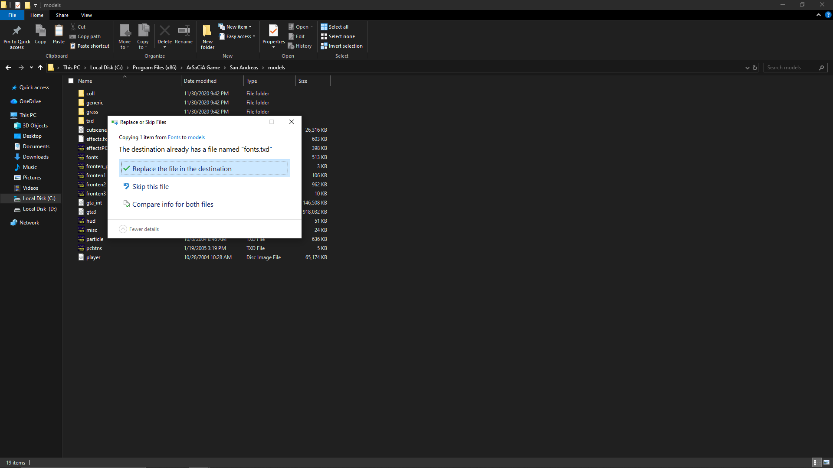Collapse details with Fewer details
833x468 pixels.
[139, 229]
